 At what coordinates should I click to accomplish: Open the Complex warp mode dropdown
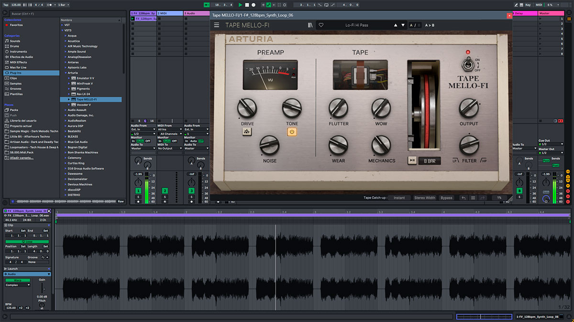[18, 285]
